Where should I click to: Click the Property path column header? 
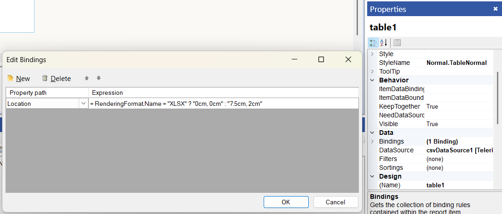(x=47, y=93)
